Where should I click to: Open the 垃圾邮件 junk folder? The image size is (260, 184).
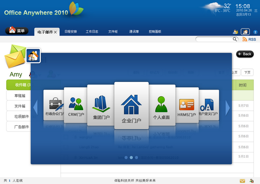[19, 116]
